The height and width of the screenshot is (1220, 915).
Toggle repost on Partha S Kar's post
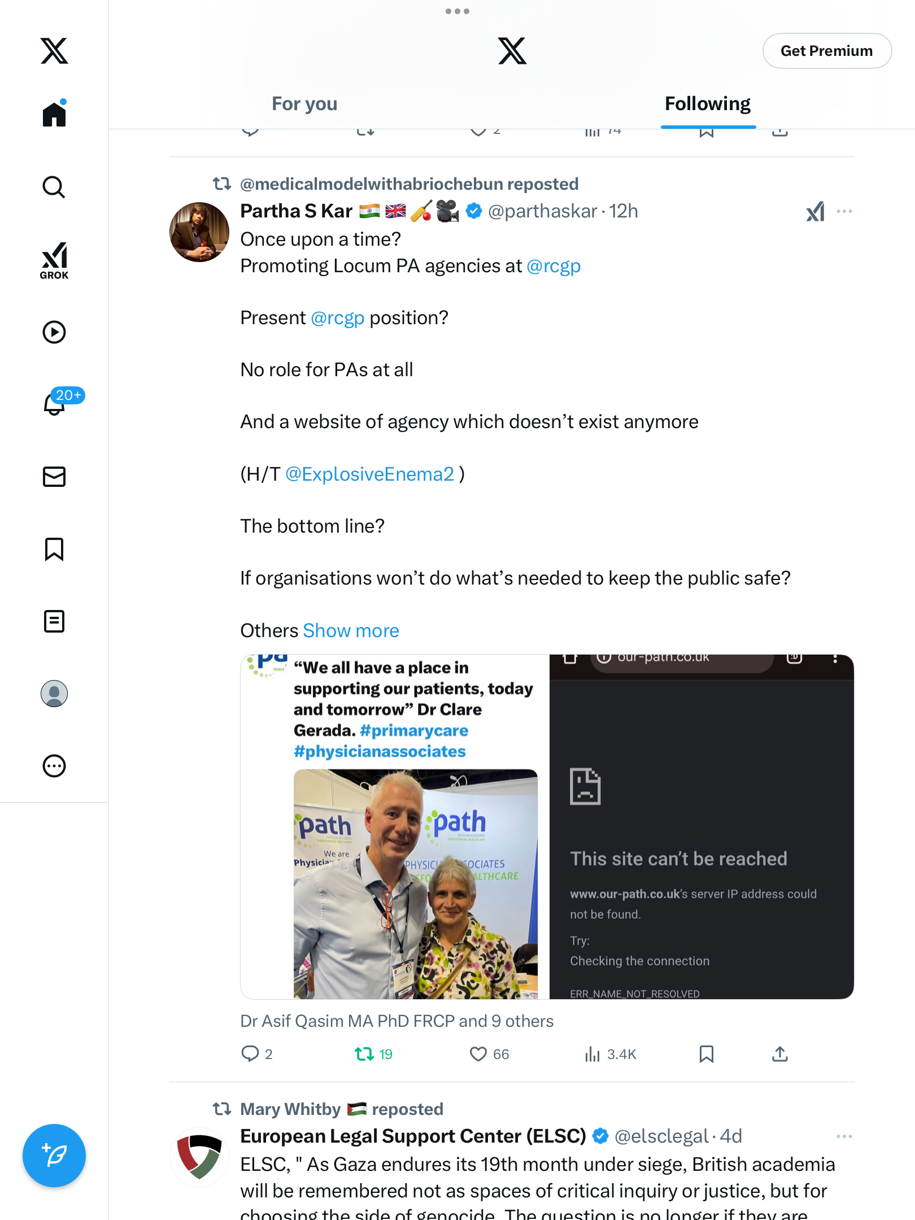[364, 1054]
